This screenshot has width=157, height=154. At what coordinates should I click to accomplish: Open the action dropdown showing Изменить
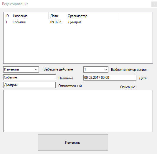(x=21, y=69)
